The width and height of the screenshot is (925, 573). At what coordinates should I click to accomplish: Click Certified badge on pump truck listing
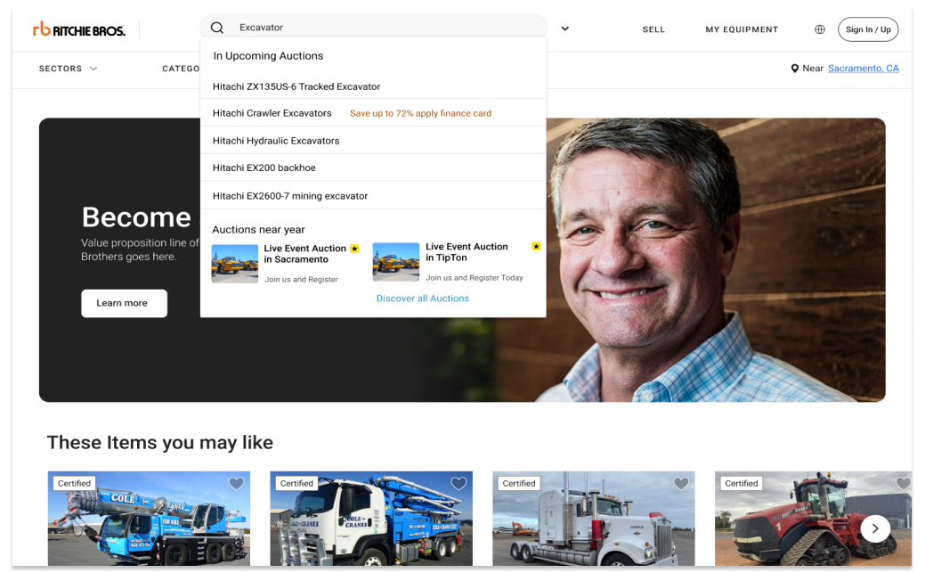coord(296,483)
